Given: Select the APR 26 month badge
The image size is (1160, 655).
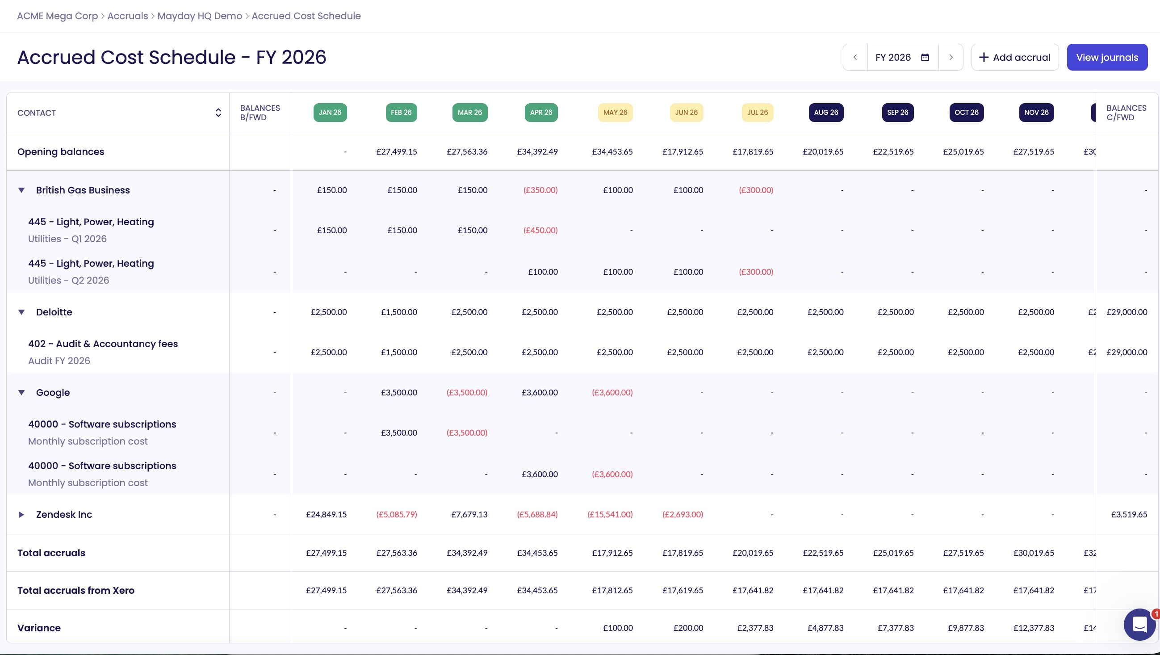Looking at the screenshot, I should click(541, 113).
